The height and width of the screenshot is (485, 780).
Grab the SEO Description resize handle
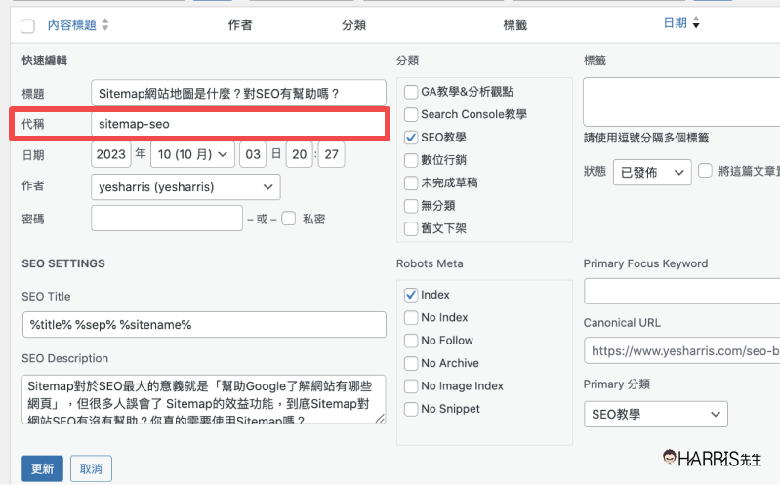pos(381,419)
